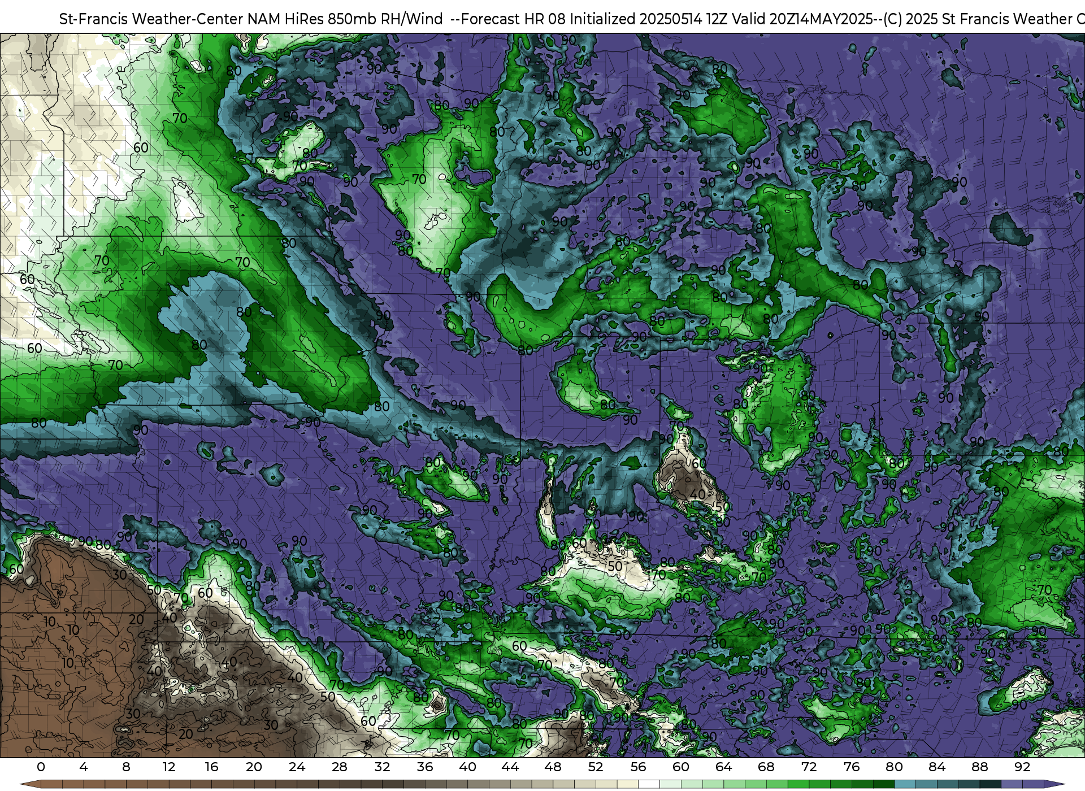Click the colorbar tick label '28'

click(x=340, y=767)
